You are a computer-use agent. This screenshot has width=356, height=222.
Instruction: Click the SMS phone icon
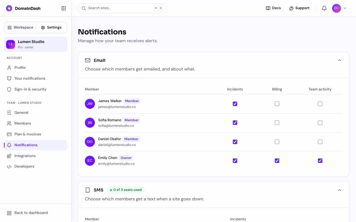88,190
